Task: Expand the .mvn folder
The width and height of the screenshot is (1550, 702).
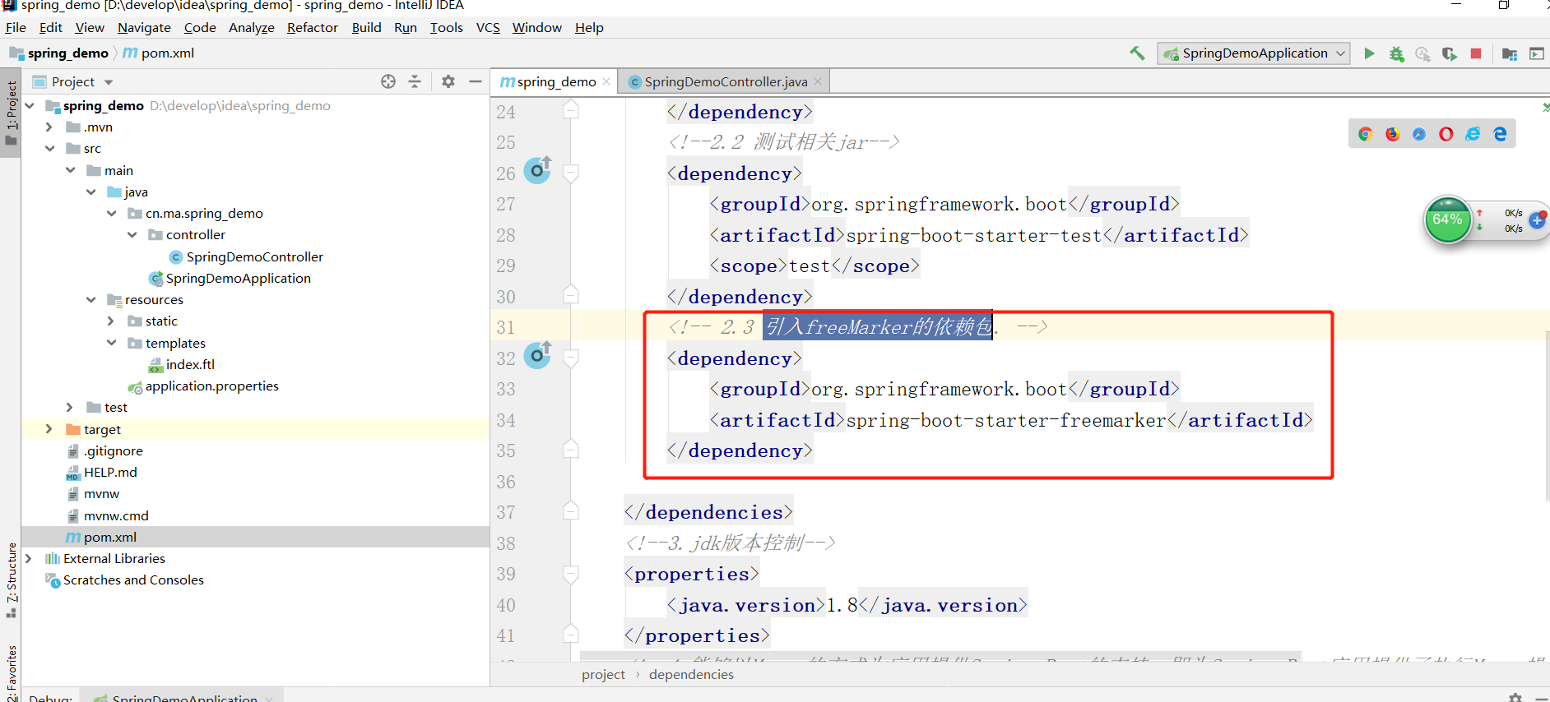Action: pos(49,127)
